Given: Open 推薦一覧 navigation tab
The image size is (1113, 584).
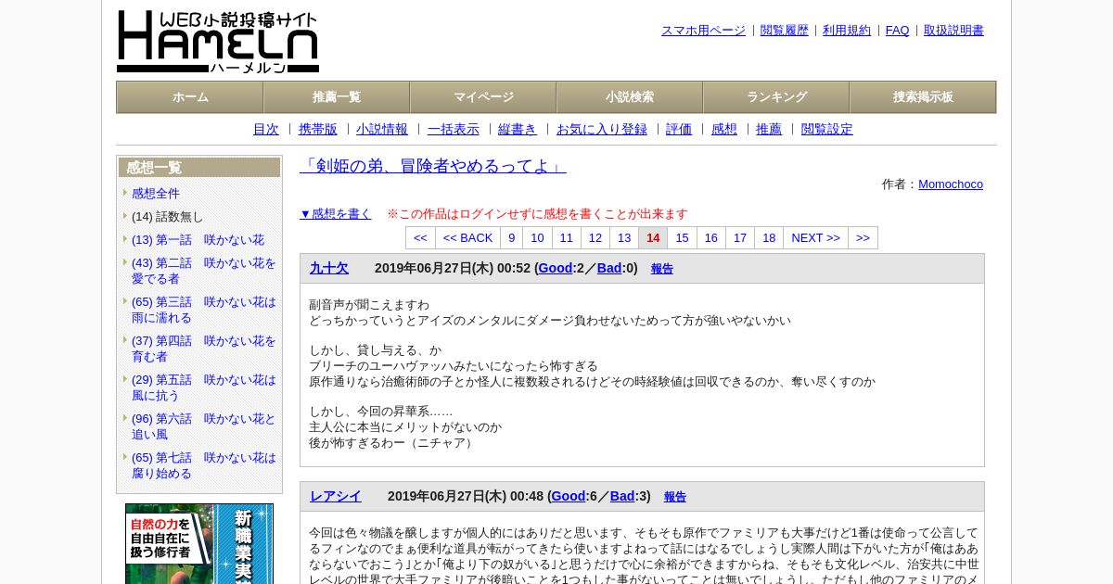Looking at the screenshot, I should tap(337, 97).
